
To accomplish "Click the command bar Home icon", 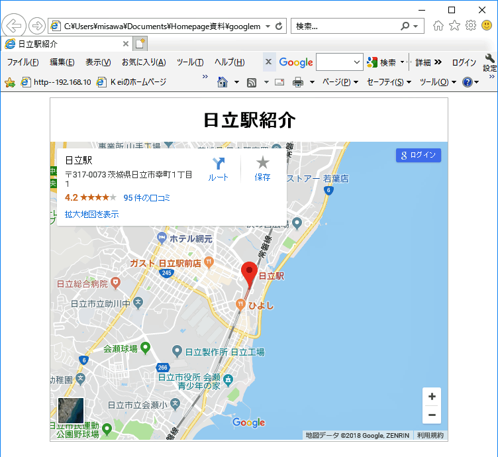I will pyautogui.click(x=223, y=82).
